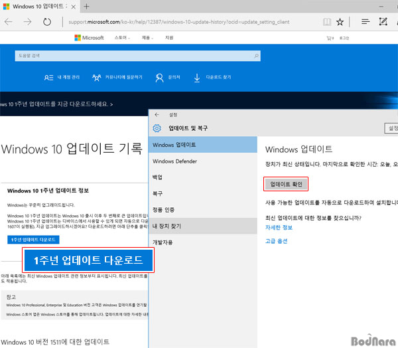
Task: Open reading view book icon
Action: [325, 21]
